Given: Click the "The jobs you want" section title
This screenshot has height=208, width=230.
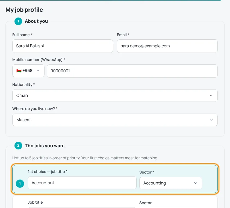Looking at the screenshot, I should pos(45,146).
